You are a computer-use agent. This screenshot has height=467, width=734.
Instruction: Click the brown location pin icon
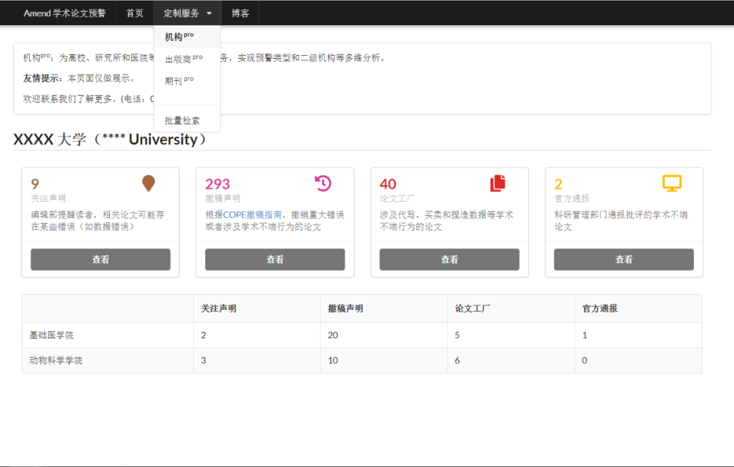148,183
